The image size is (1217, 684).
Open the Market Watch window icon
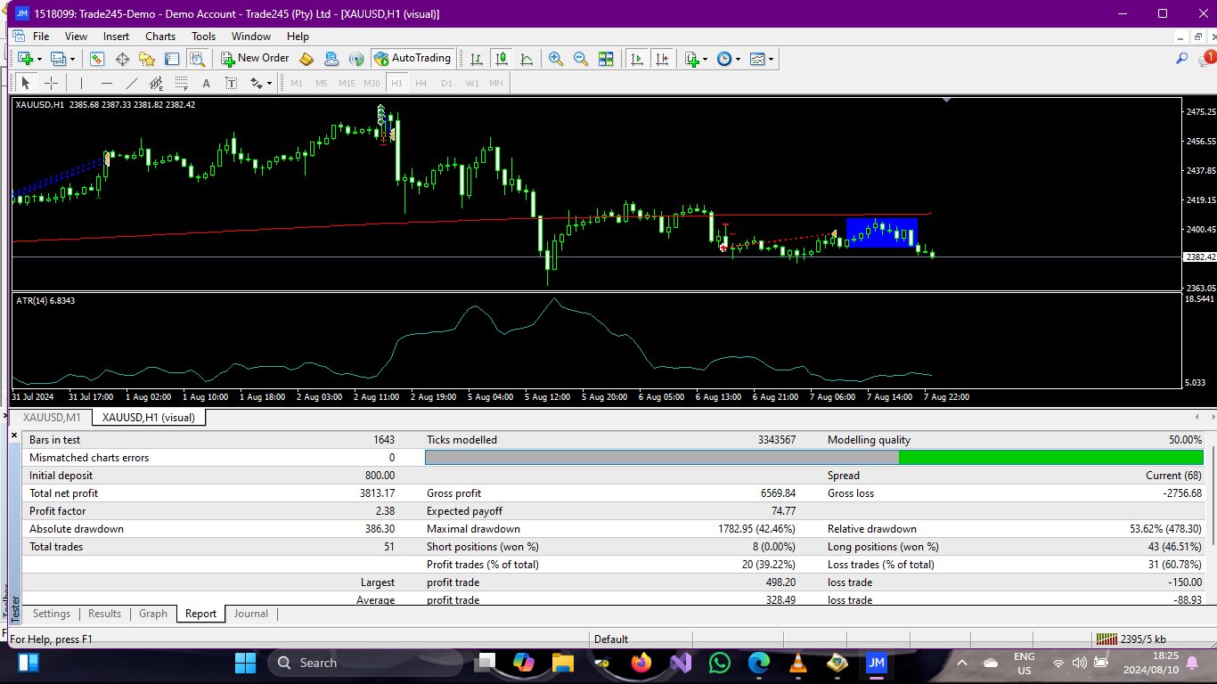[x=97, y=59]
